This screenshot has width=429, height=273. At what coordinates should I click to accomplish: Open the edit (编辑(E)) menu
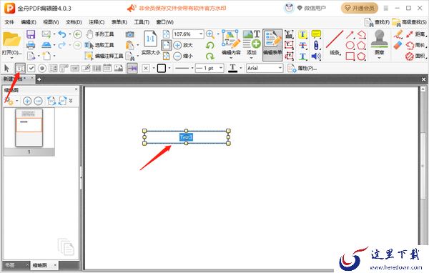point(29,22)
